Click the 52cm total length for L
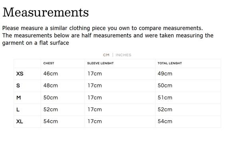This screenshot has width=230, height=143. (x=165, y=110)
